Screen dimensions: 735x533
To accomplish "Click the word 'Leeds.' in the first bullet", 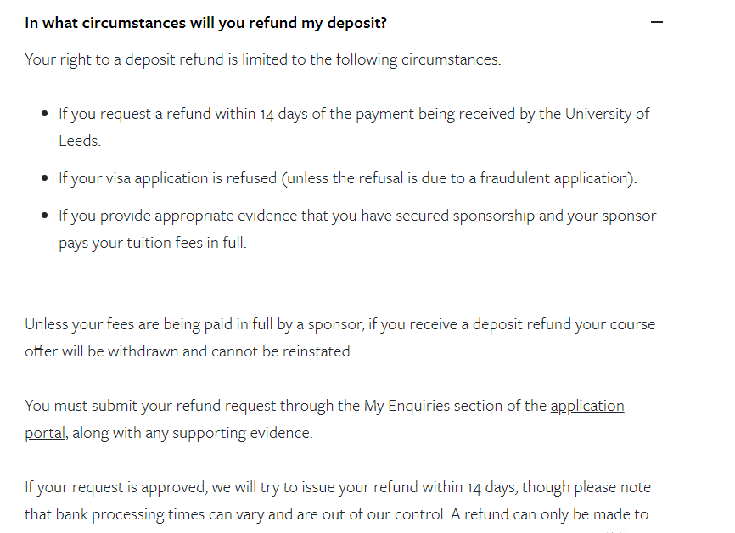I will [x=80, y=141].
